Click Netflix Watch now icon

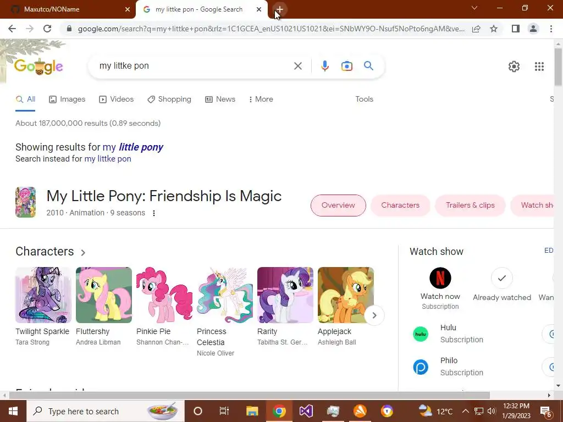(x=440, y=278)
